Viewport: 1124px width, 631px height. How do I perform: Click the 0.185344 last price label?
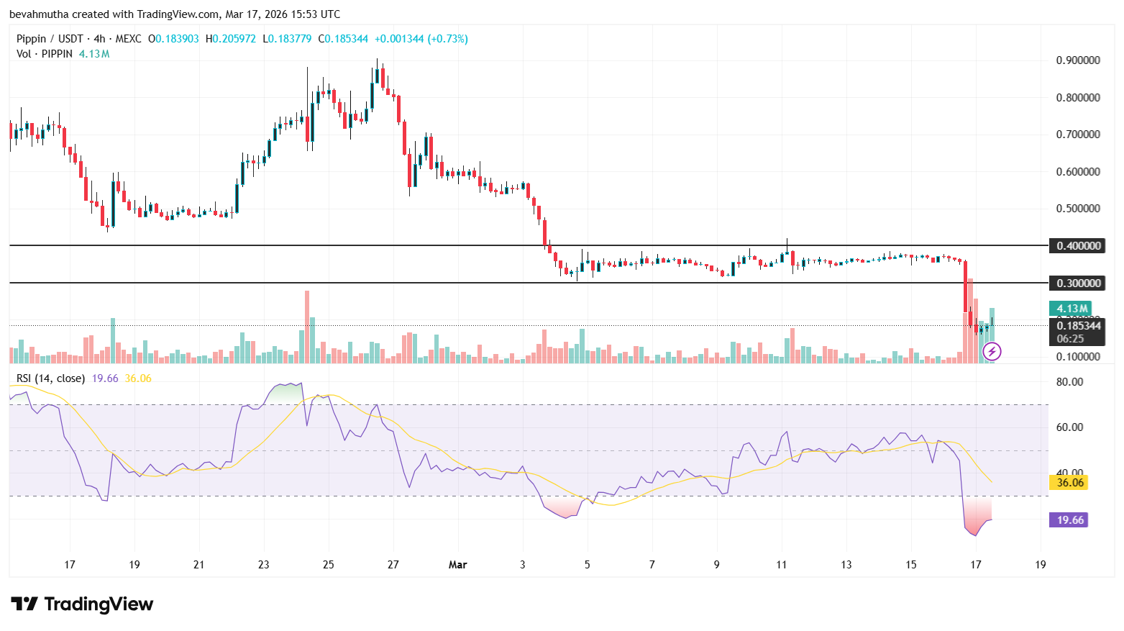pyautogui.click(x=1077, y=326)
